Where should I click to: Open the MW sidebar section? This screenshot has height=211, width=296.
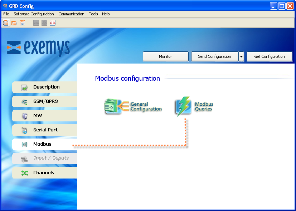coord(45,116)
